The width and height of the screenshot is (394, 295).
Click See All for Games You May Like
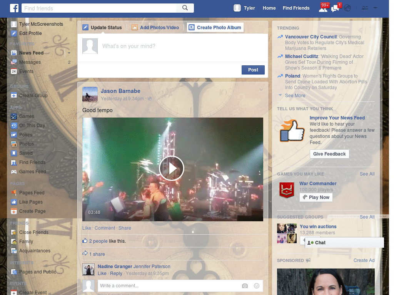click(367, 174)
